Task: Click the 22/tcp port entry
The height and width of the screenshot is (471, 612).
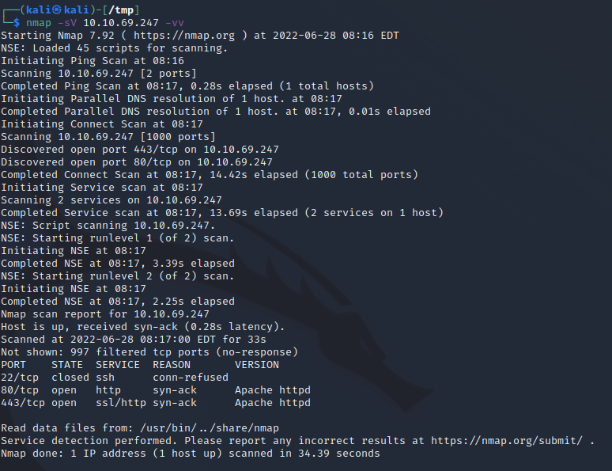Action: (20, 378)
